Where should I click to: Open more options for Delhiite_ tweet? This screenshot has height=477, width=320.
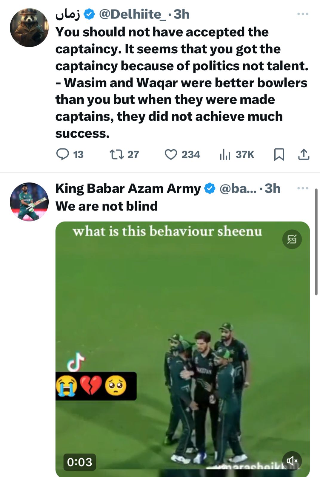pos(303,14)
